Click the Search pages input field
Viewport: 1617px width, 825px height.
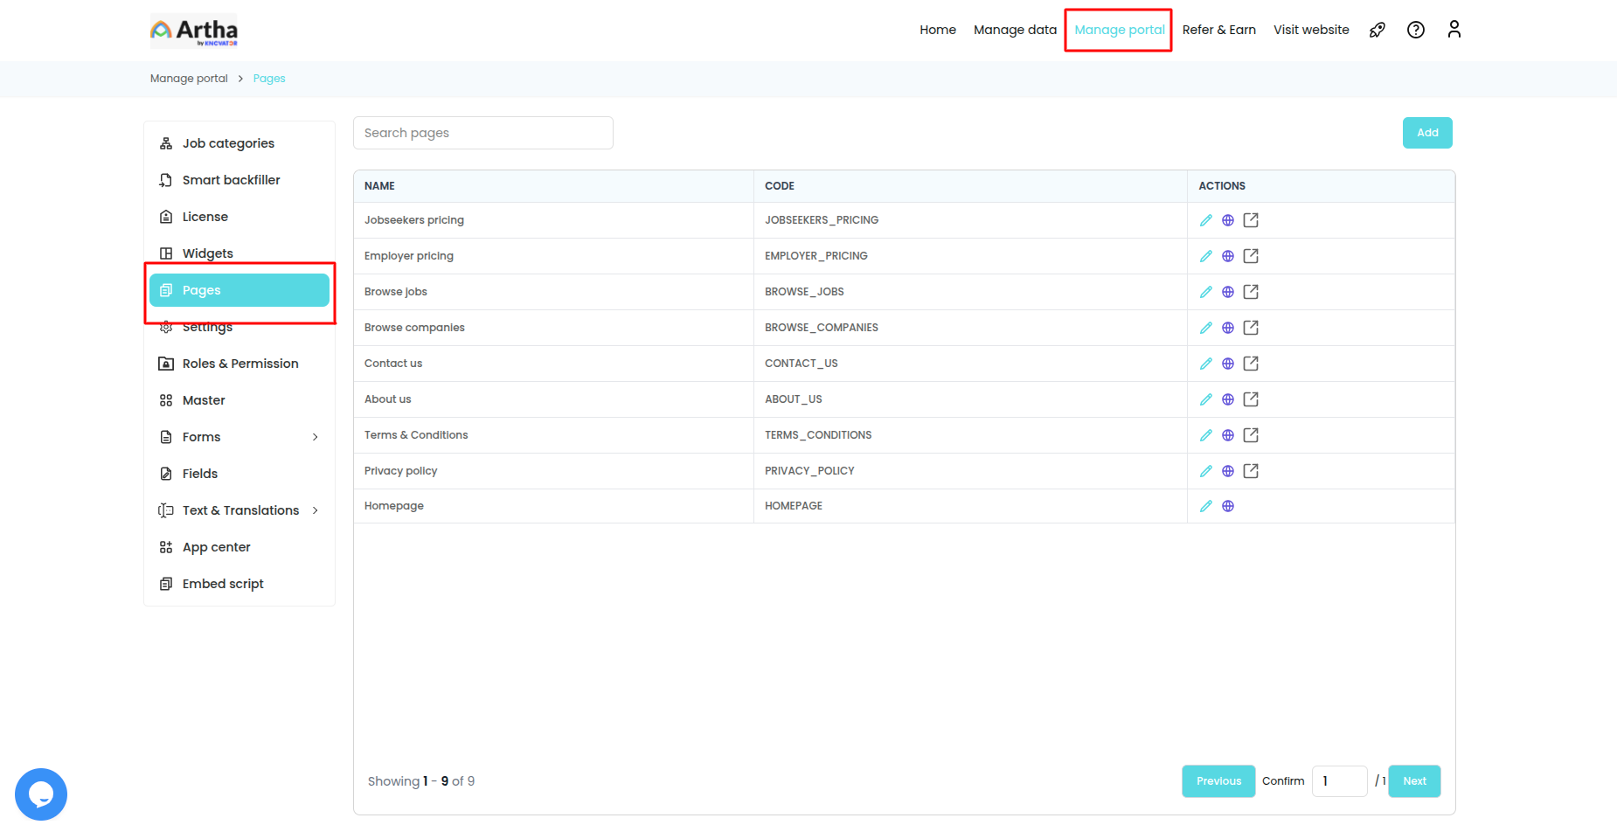pyautogui.click(x=482, y=133)
